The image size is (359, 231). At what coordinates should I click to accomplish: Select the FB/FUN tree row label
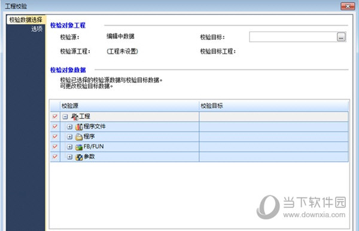(x=94, y=146)
